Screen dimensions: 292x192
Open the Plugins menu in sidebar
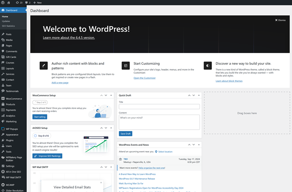10,140
